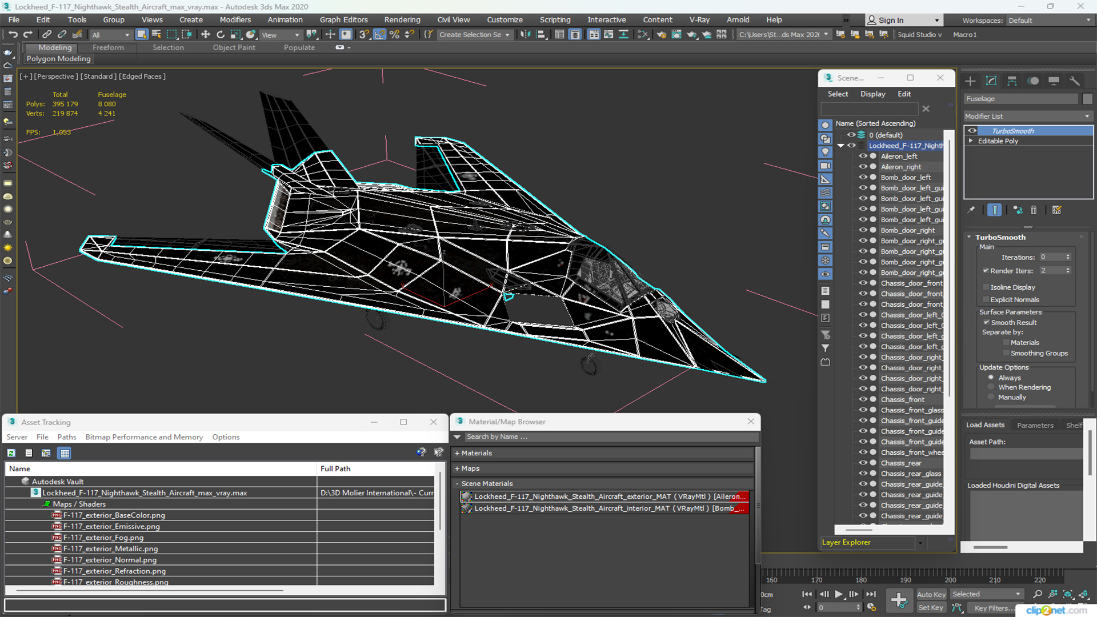
Task: Open Render Setup teapot icon
Action: [x=661, y=35]
